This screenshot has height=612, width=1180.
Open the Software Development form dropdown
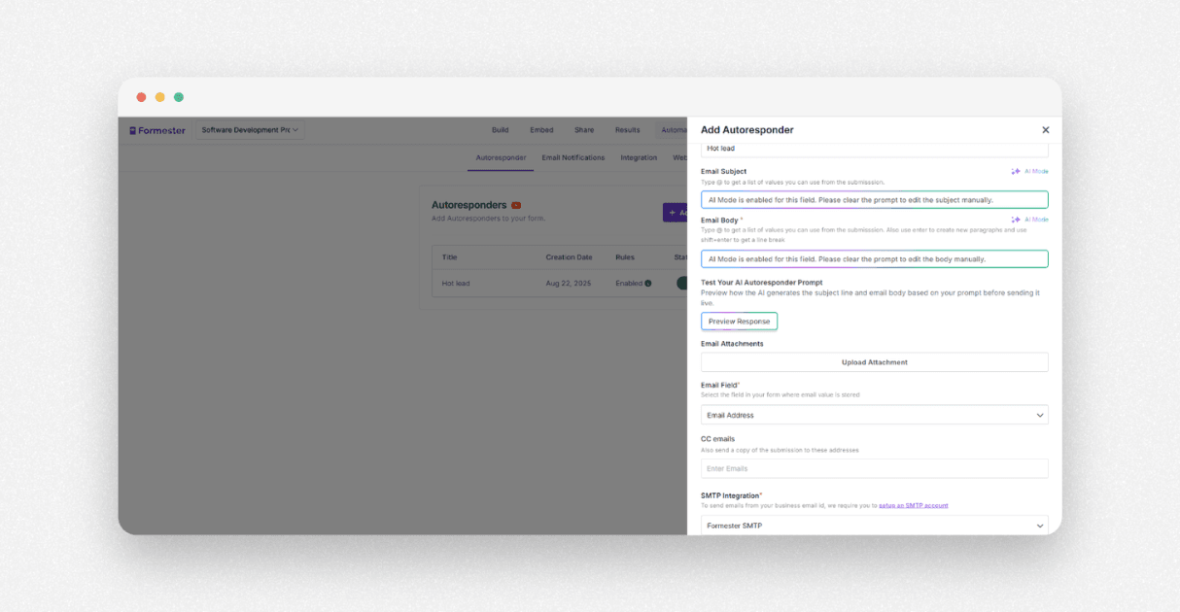pyautogui.click(x=250, y=130)
